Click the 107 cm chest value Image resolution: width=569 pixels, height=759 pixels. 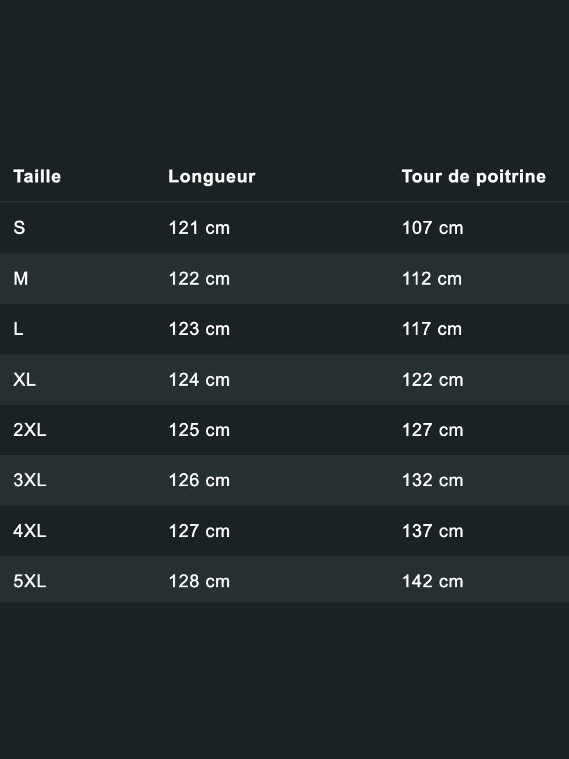[432, 228]
